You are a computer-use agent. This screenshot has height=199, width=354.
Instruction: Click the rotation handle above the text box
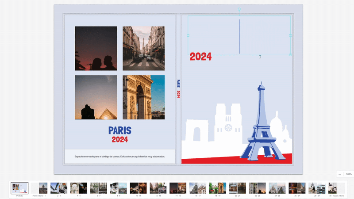click(239, 9)
